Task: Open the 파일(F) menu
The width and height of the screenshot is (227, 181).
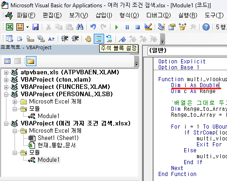Action: click(26, 15)
